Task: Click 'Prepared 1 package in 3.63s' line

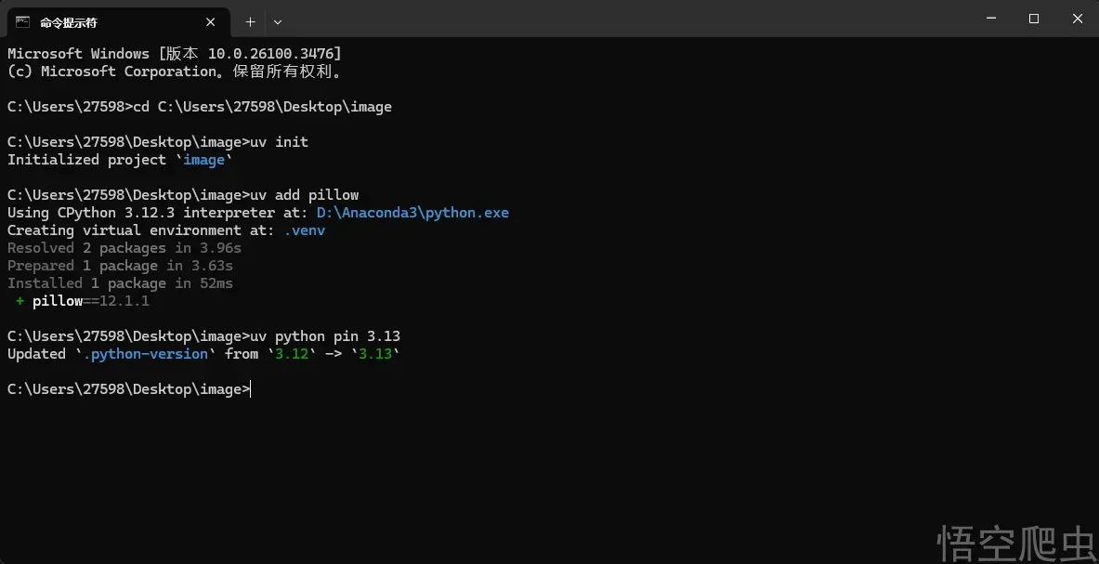Action: click(x=120, y=266)
